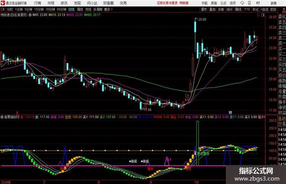Click the MA5: 23.80 indicator label

click(40, 15)
